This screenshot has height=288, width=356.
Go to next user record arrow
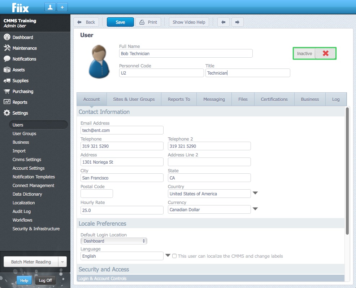[237, 22]
